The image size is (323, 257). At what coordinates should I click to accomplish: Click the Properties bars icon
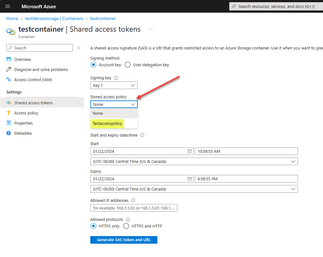9,123
